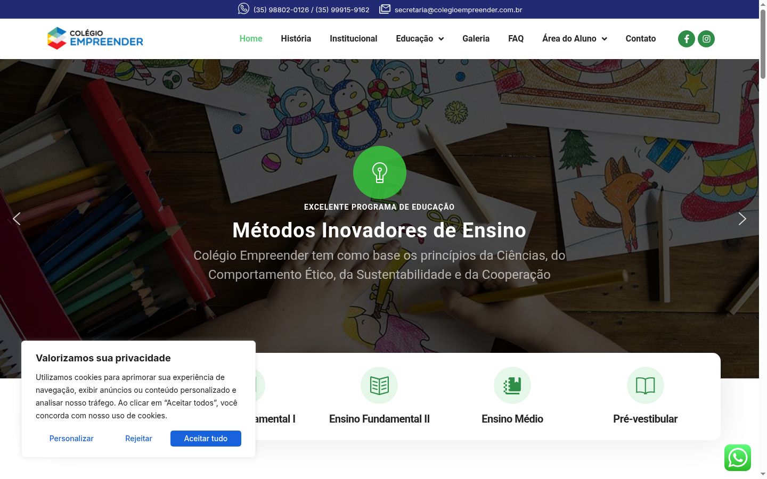The image size is (767, 479).
Task: Expand the Educação dropdown menu
Action: pyautogui.click(x=420, y=39)
